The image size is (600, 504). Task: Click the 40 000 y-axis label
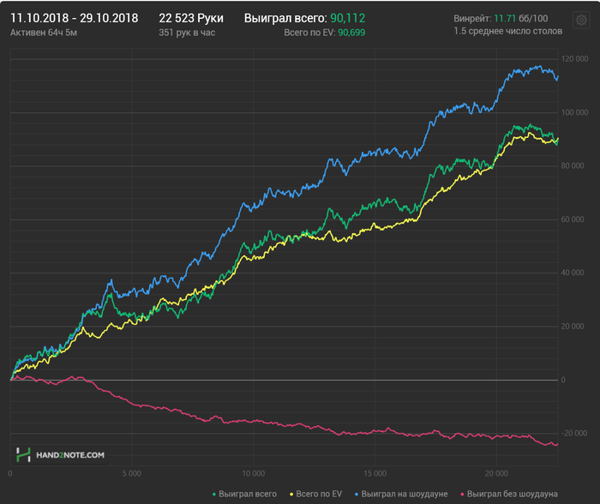pos(573,273)
